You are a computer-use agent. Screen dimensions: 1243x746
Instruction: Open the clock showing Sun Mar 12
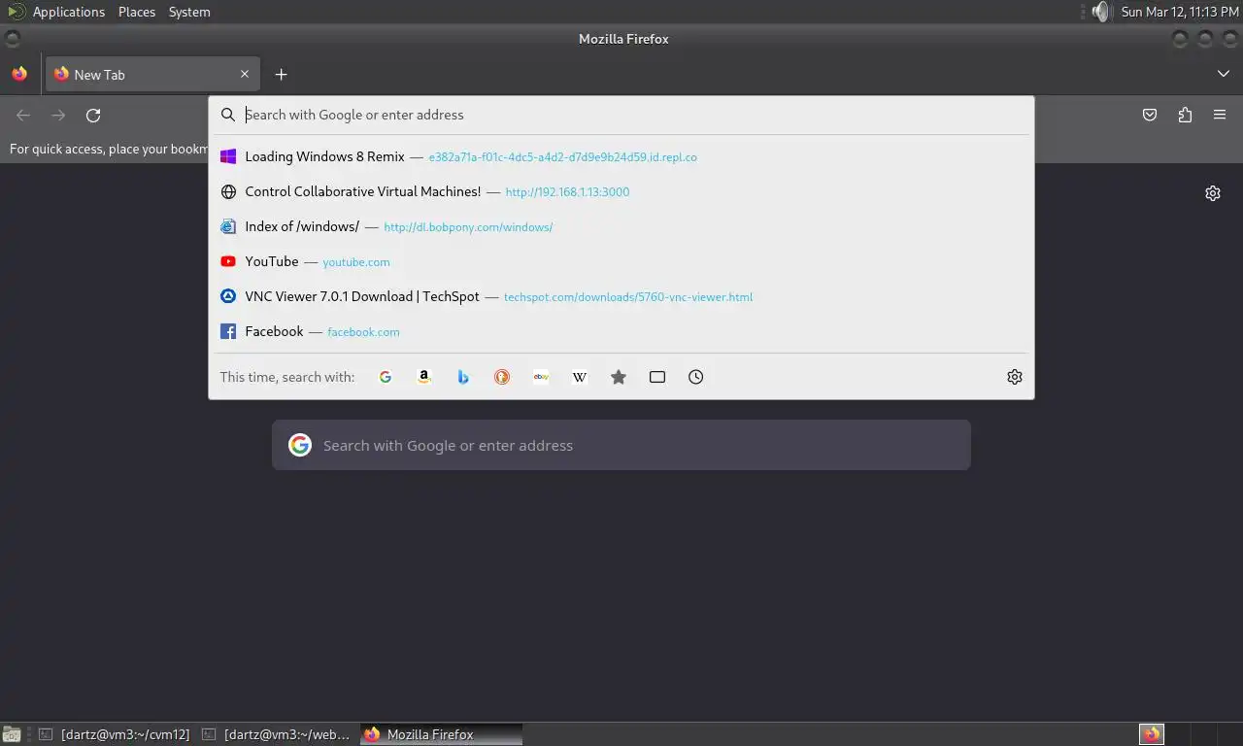pyautogui.click(x=1180, y=12)
